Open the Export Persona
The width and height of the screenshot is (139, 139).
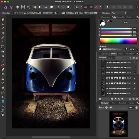coord(29,7)
